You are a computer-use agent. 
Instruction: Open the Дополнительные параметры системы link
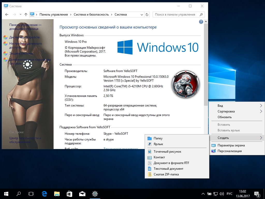[30, 61]
